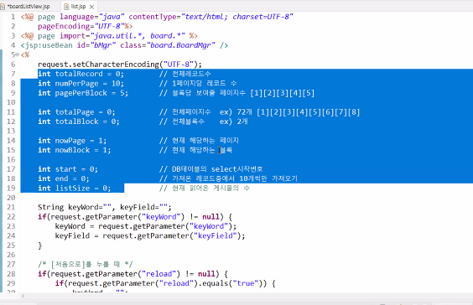Click the nowBlock comment on line 15
This screenshot has width=473, height=305.
(x=195, y=150)
